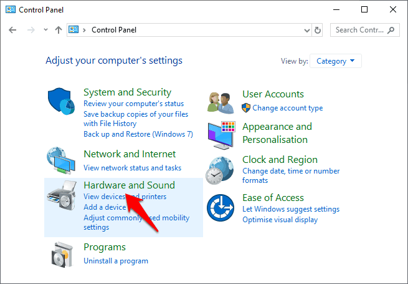Open Change date, time or number formats

[x=291, y=175]
